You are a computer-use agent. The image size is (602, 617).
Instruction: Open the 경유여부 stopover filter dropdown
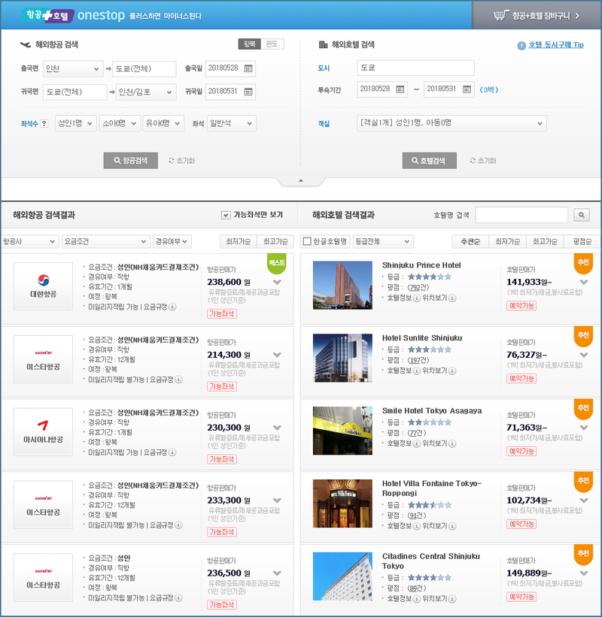point(172,241)
